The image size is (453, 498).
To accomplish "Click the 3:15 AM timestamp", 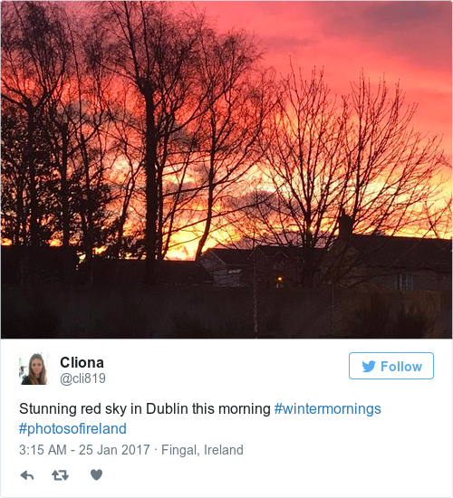I will [x=43, y=450].
